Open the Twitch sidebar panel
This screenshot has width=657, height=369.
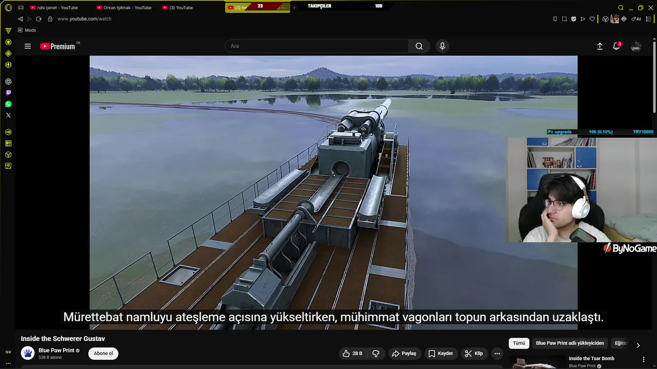[8, 93]
